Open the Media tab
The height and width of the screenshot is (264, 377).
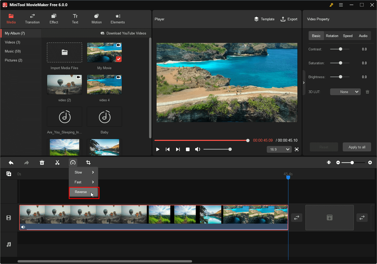click(11, 19)
